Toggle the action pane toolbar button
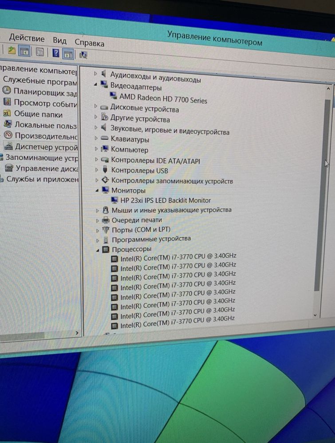This screenshot has width=335, height=443. (68, 54)
